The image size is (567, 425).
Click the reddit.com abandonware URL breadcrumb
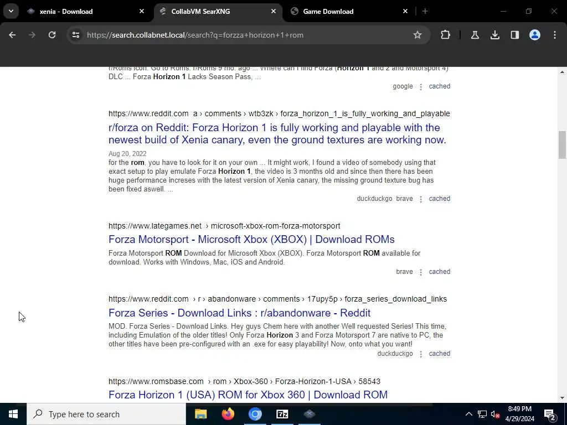[278, 299]
